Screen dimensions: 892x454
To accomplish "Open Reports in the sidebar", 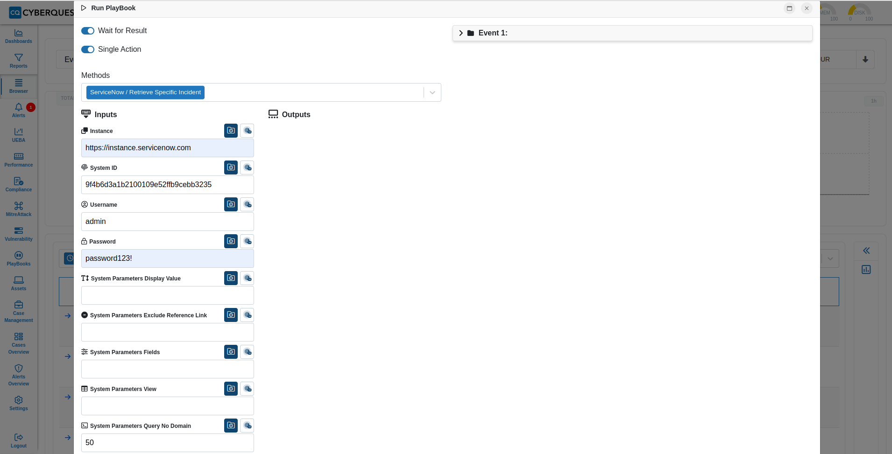I will 19,61.
